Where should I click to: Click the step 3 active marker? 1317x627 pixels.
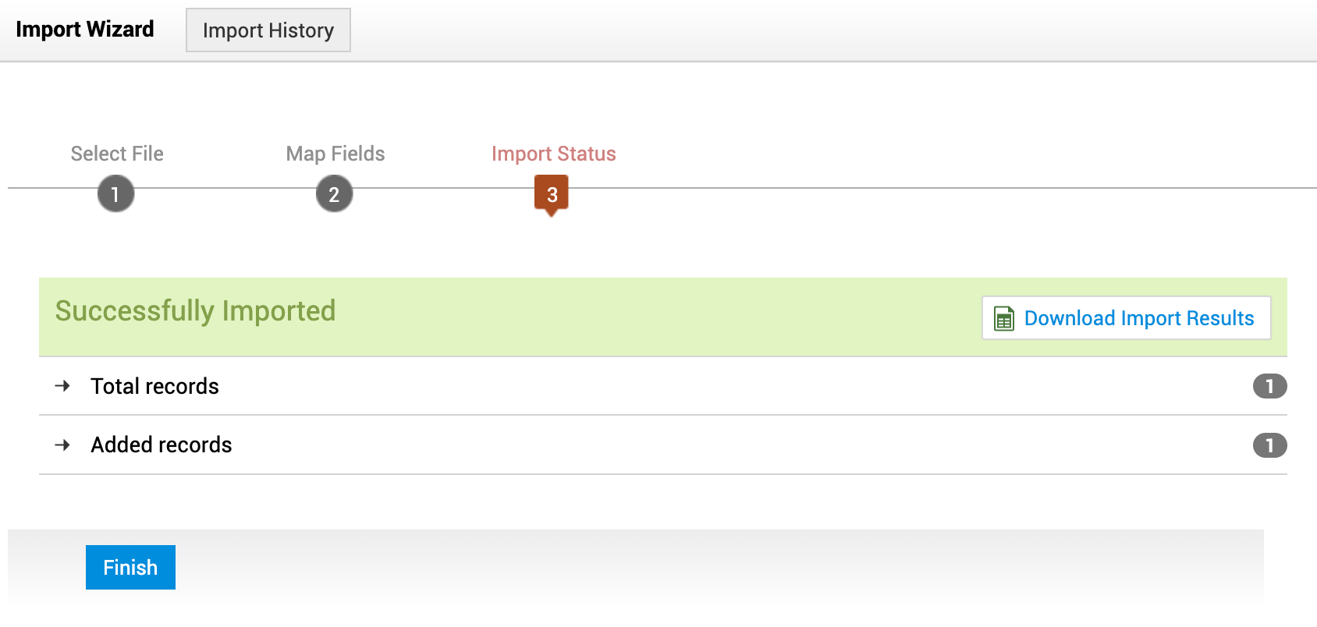[x=552, y=194]
